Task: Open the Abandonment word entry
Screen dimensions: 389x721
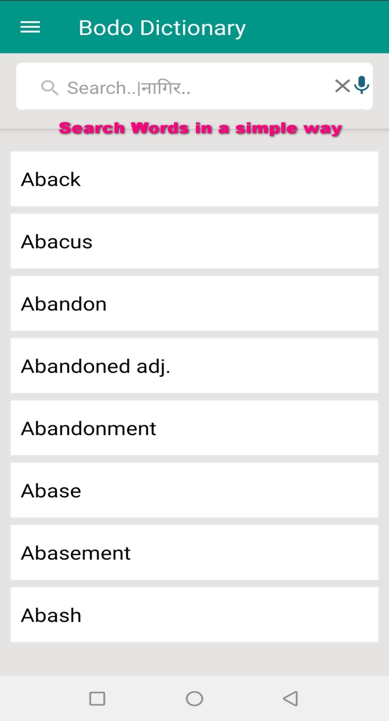Action: 194,428
